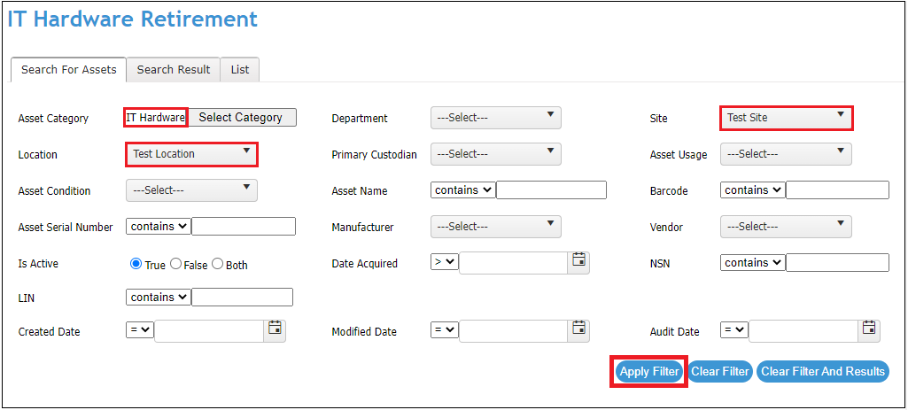
Task: Open the Vendor dropdown
Action: [x=786, y=227]
